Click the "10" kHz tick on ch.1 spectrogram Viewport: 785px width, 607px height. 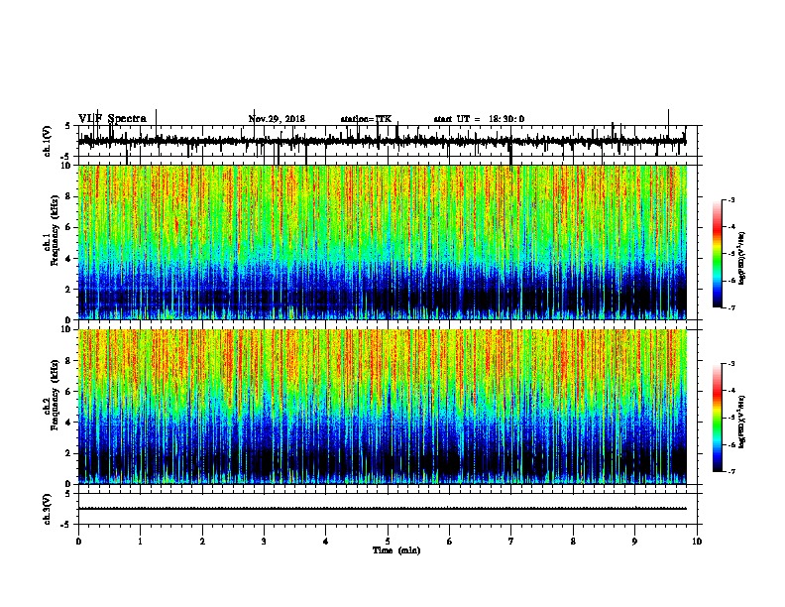(x=66, y=166)
